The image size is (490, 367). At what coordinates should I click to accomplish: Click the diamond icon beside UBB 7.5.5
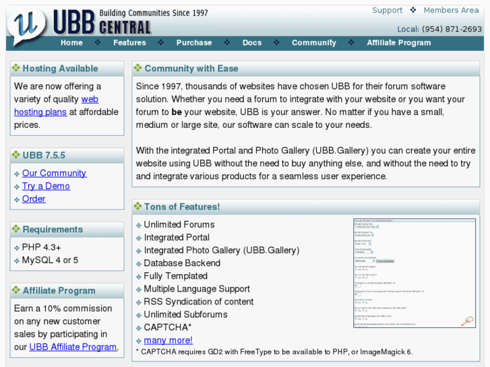pyautogui.click(x=16, y=154)
